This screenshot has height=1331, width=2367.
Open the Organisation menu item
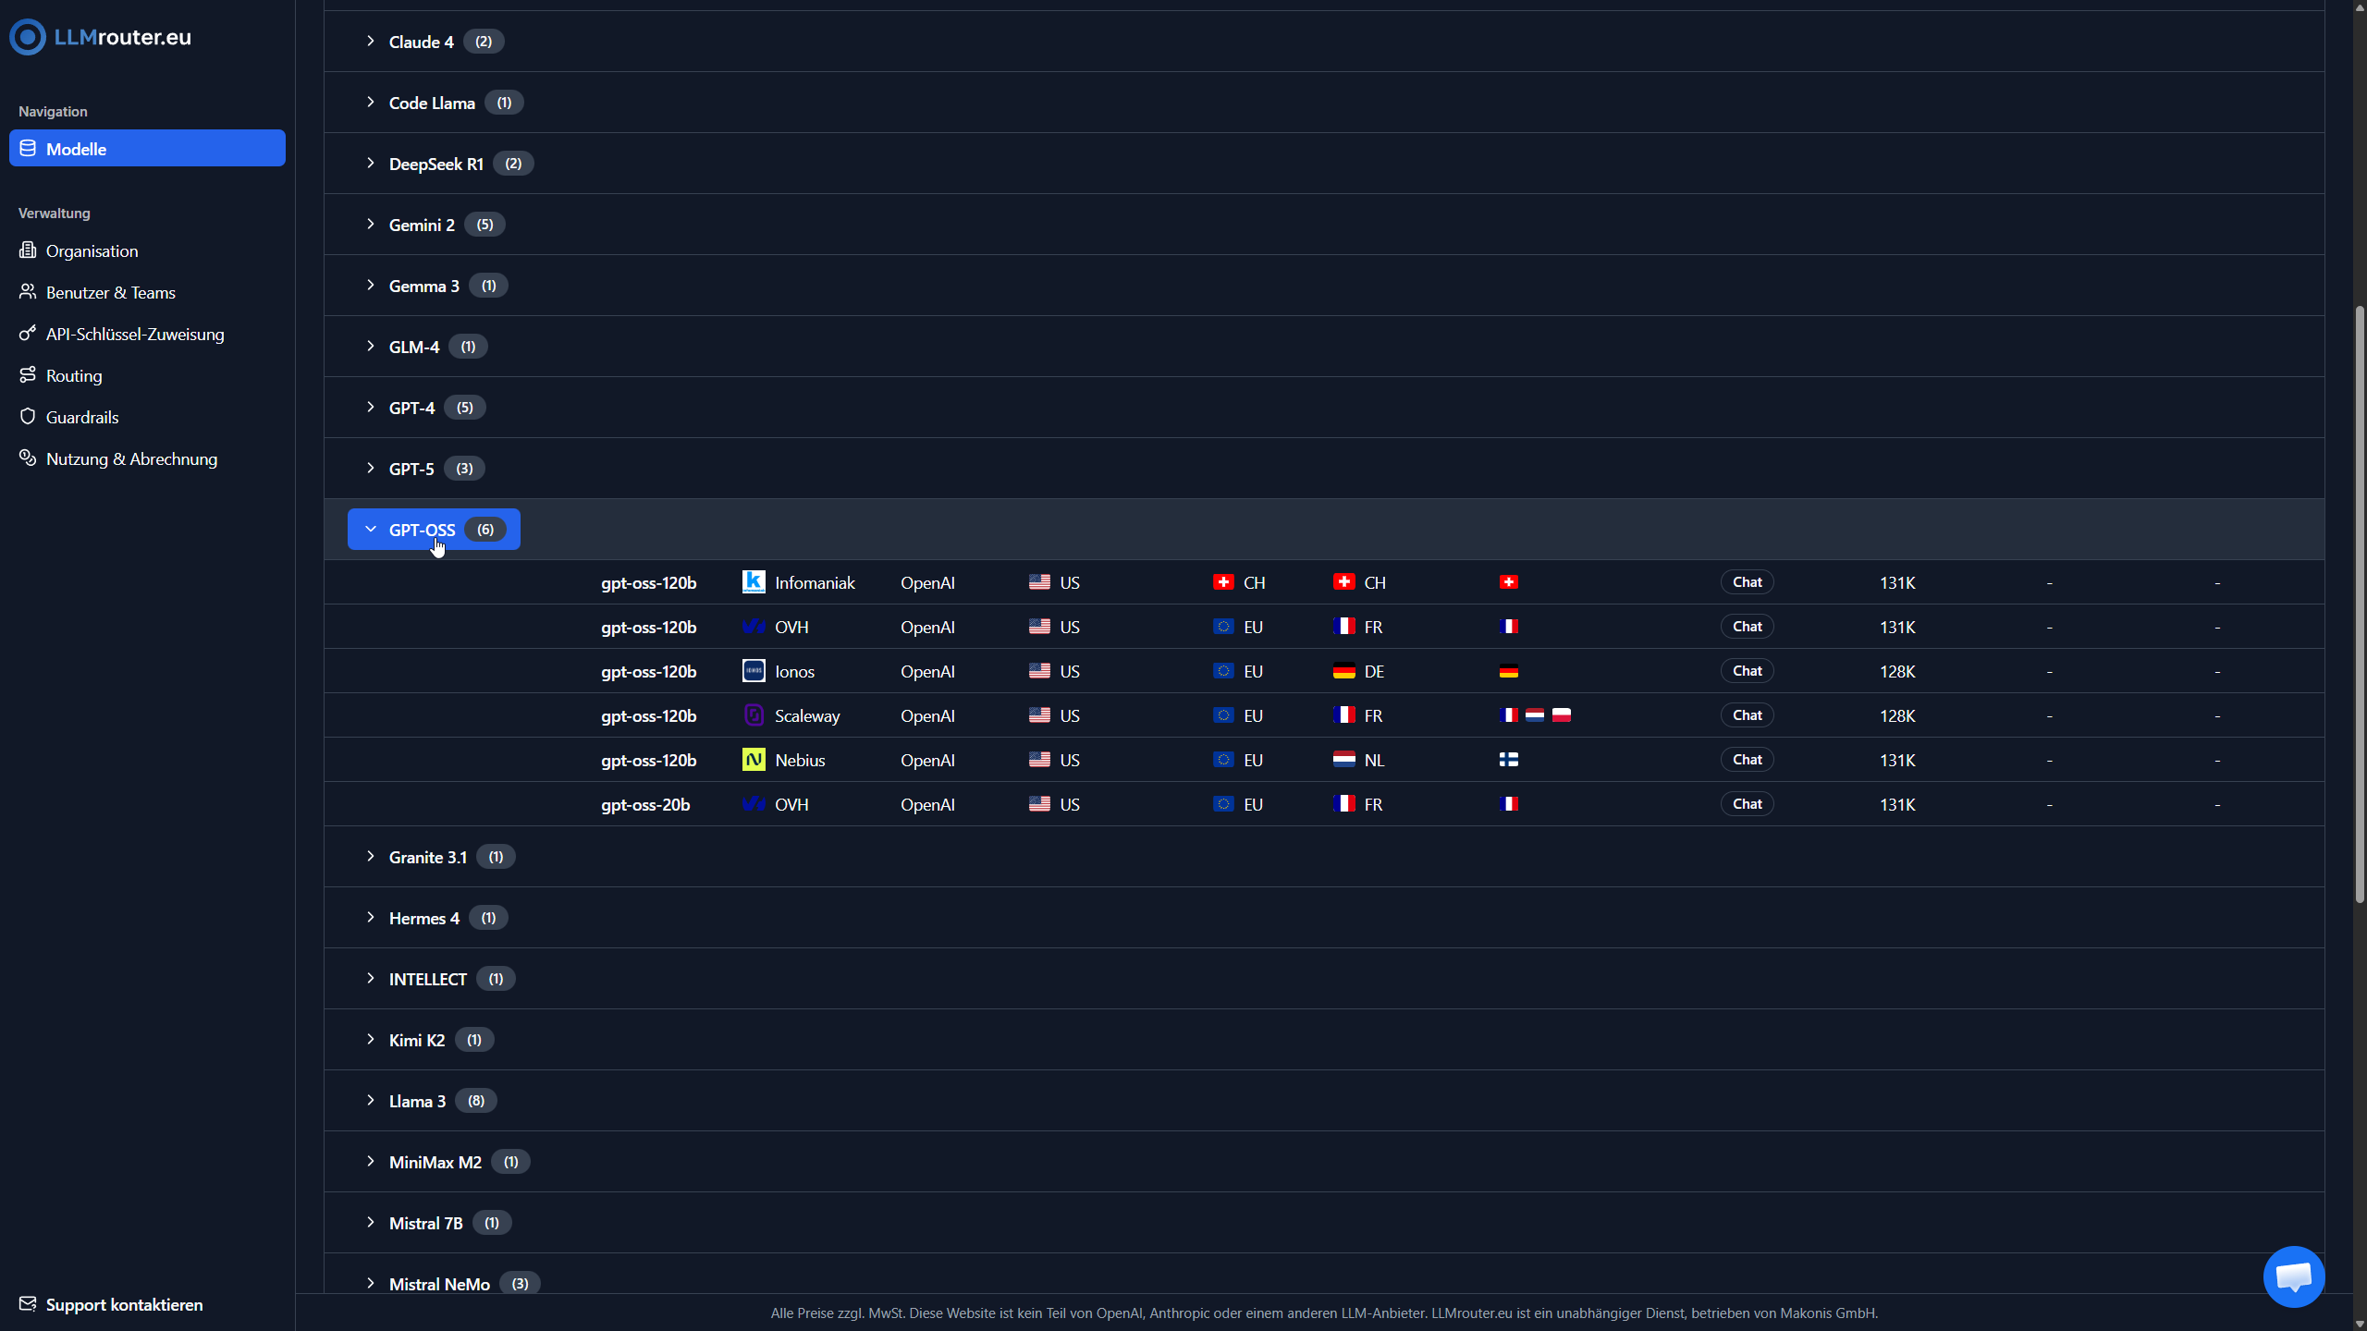pos(92,250)
